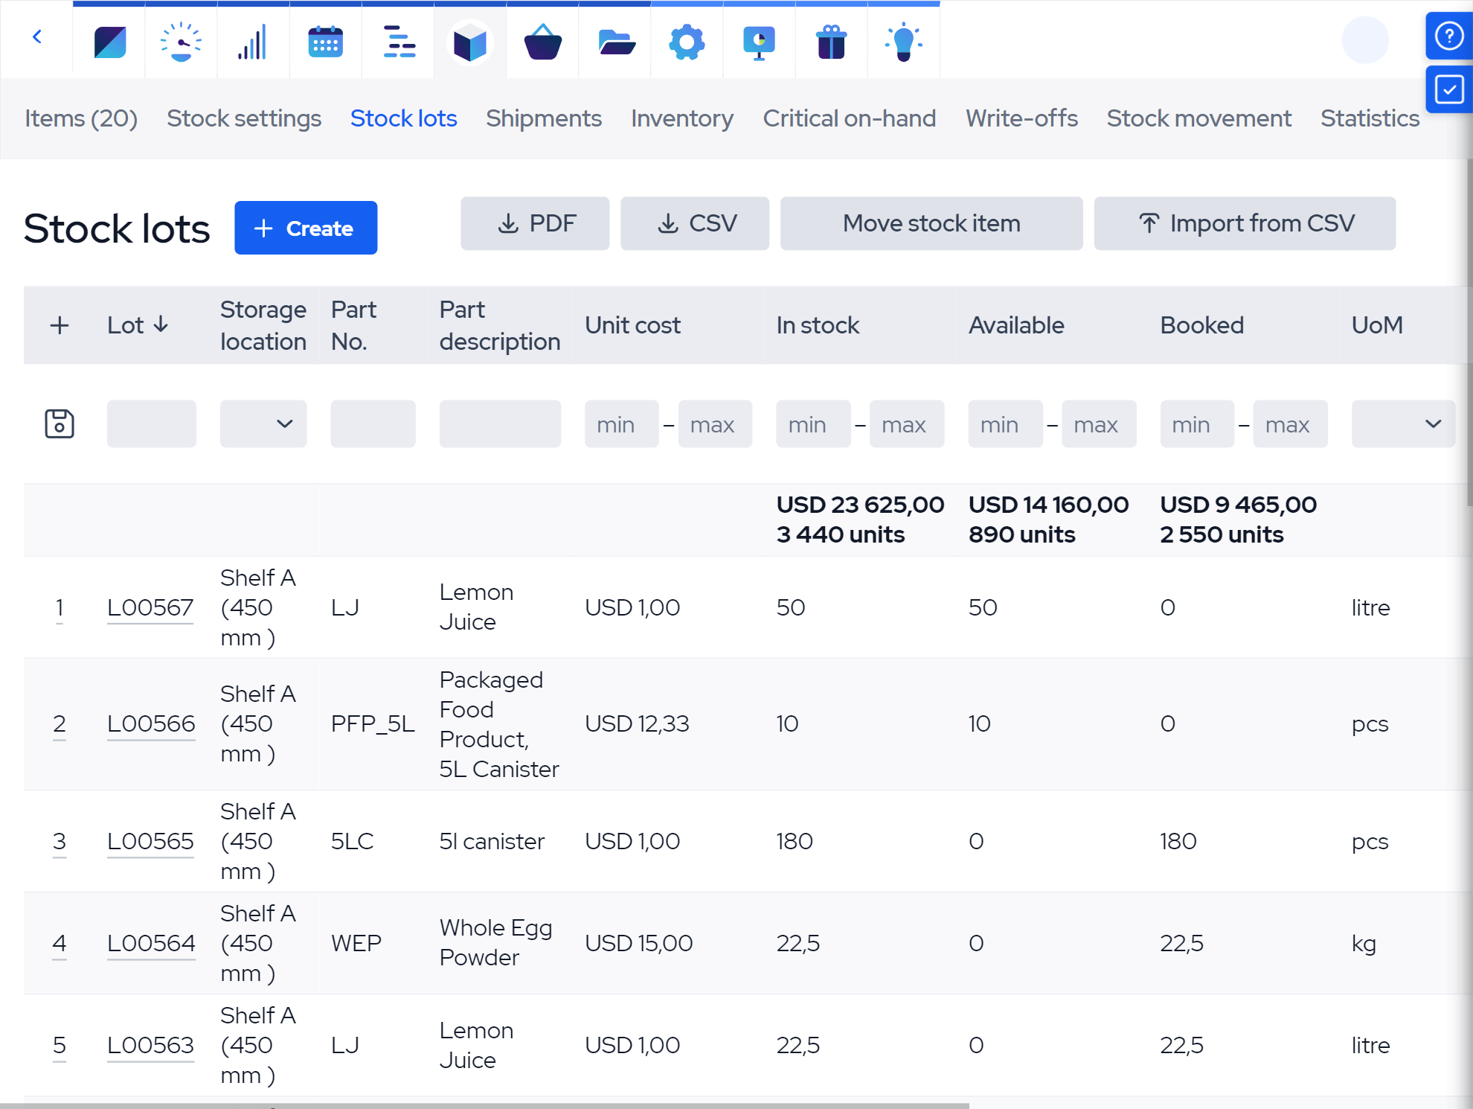Open the settings gear icon
The height and width of the screenshot is (1109, 1473).
(687, 42)
